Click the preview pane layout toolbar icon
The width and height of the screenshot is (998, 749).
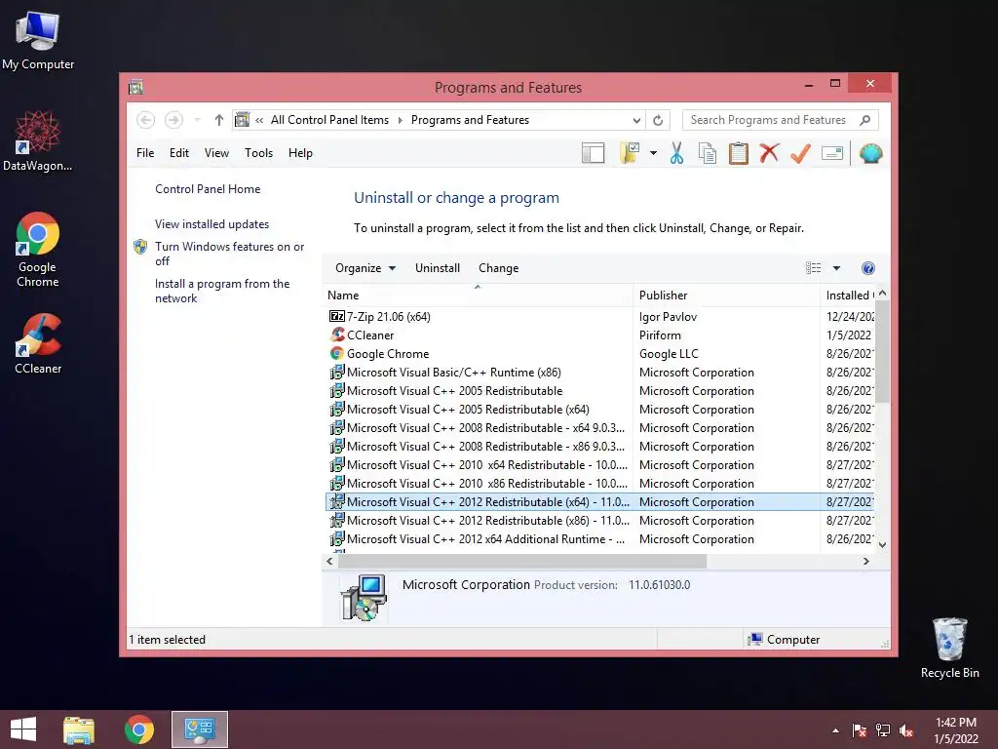coord(593,153)
